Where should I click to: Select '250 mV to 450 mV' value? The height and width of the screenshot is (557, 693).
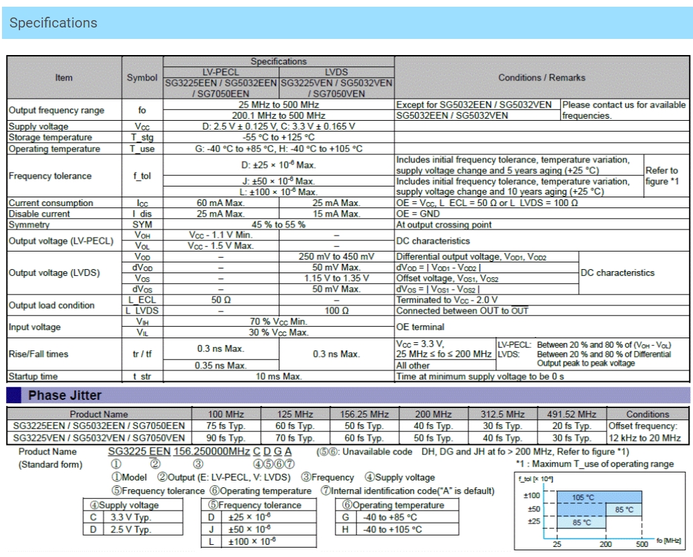coord(336,256)
